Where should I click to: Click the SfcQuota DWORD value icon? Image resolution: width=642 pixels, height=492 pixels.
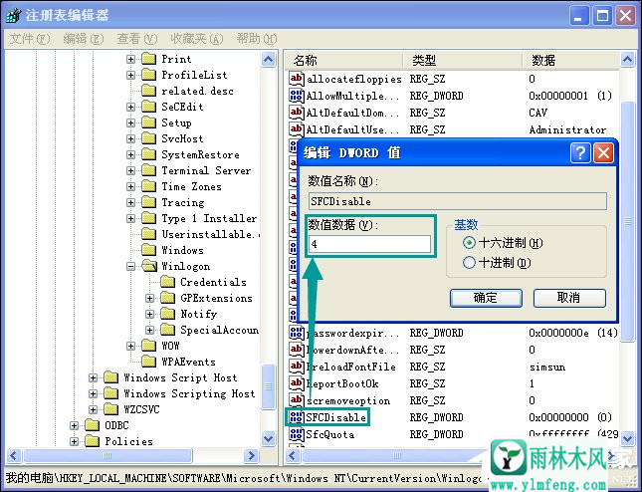point(296,434)
